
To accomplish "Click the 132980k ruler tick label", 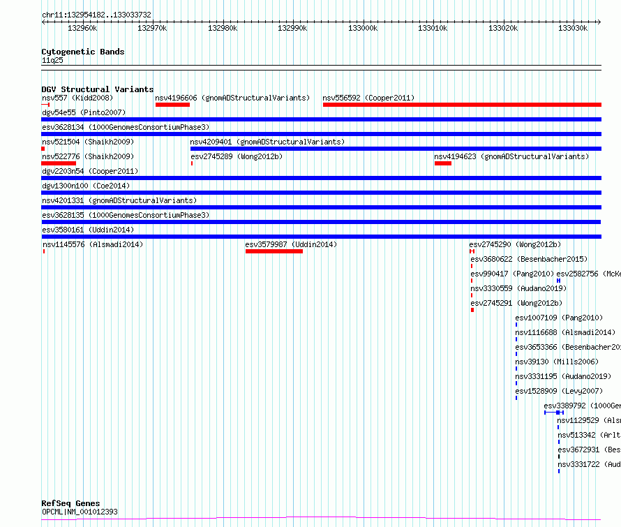I will tap(223, 28).
